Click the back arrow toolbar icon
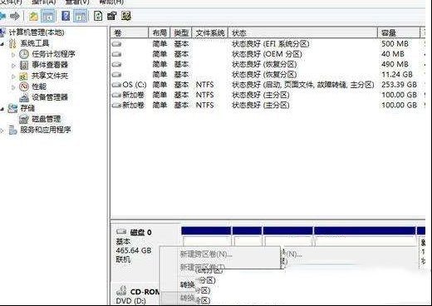432x306 pixels. [x=2, y=16]
